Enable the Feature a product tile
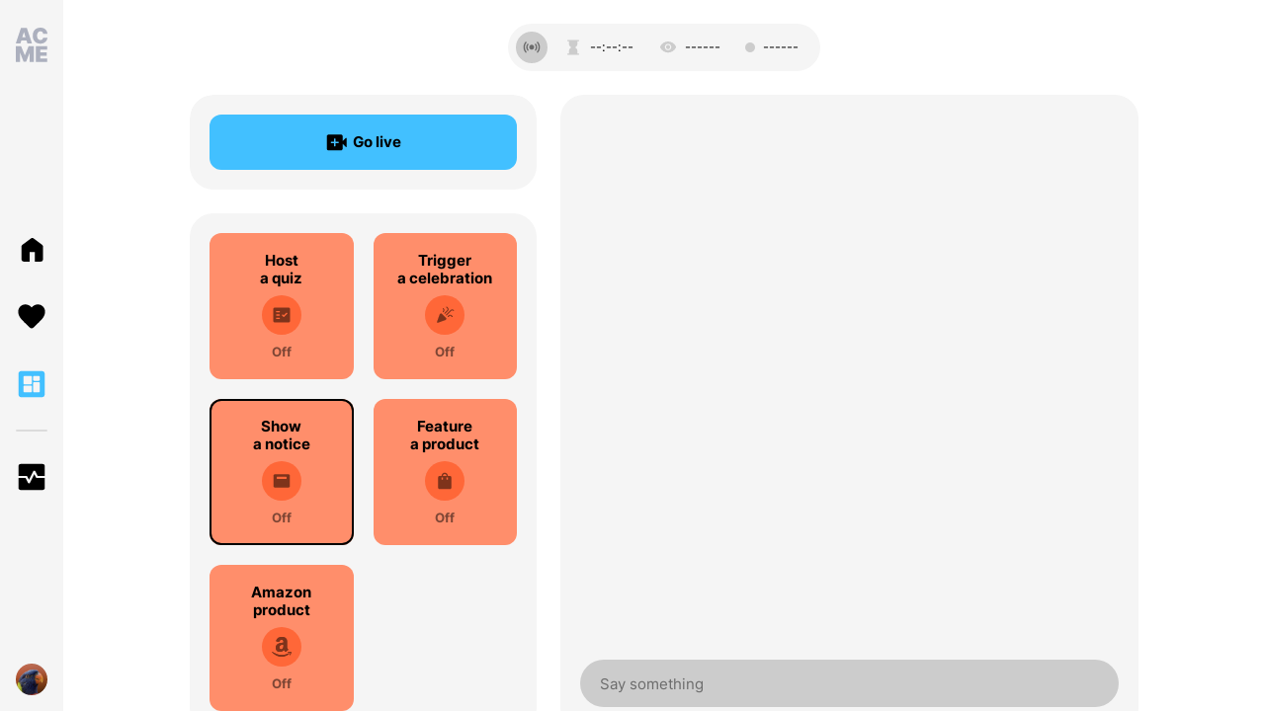 tap(445, 472)
